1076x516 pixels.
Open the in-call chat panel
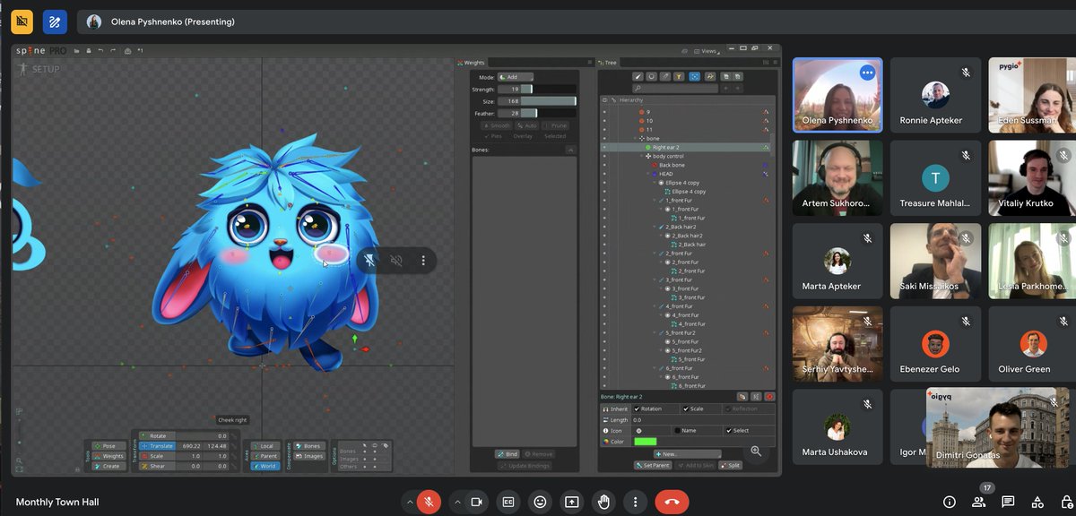pos(1008,502)
